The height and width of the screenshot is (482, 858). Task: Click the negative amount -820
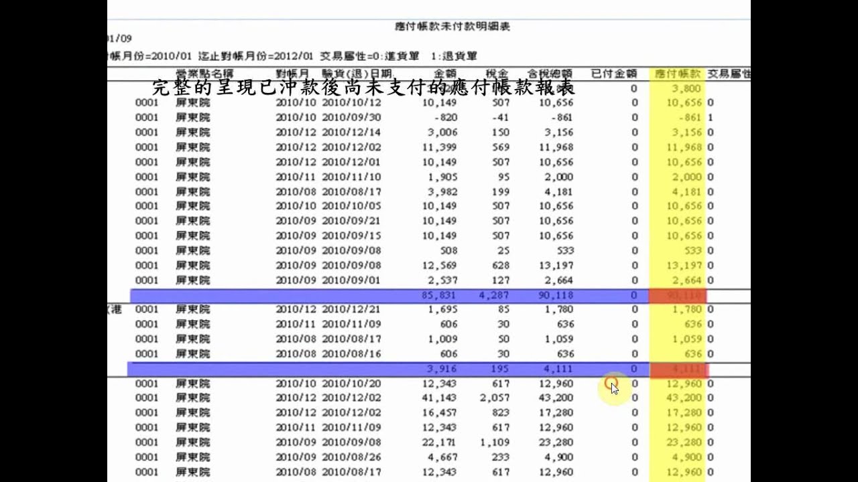point(445,117)
